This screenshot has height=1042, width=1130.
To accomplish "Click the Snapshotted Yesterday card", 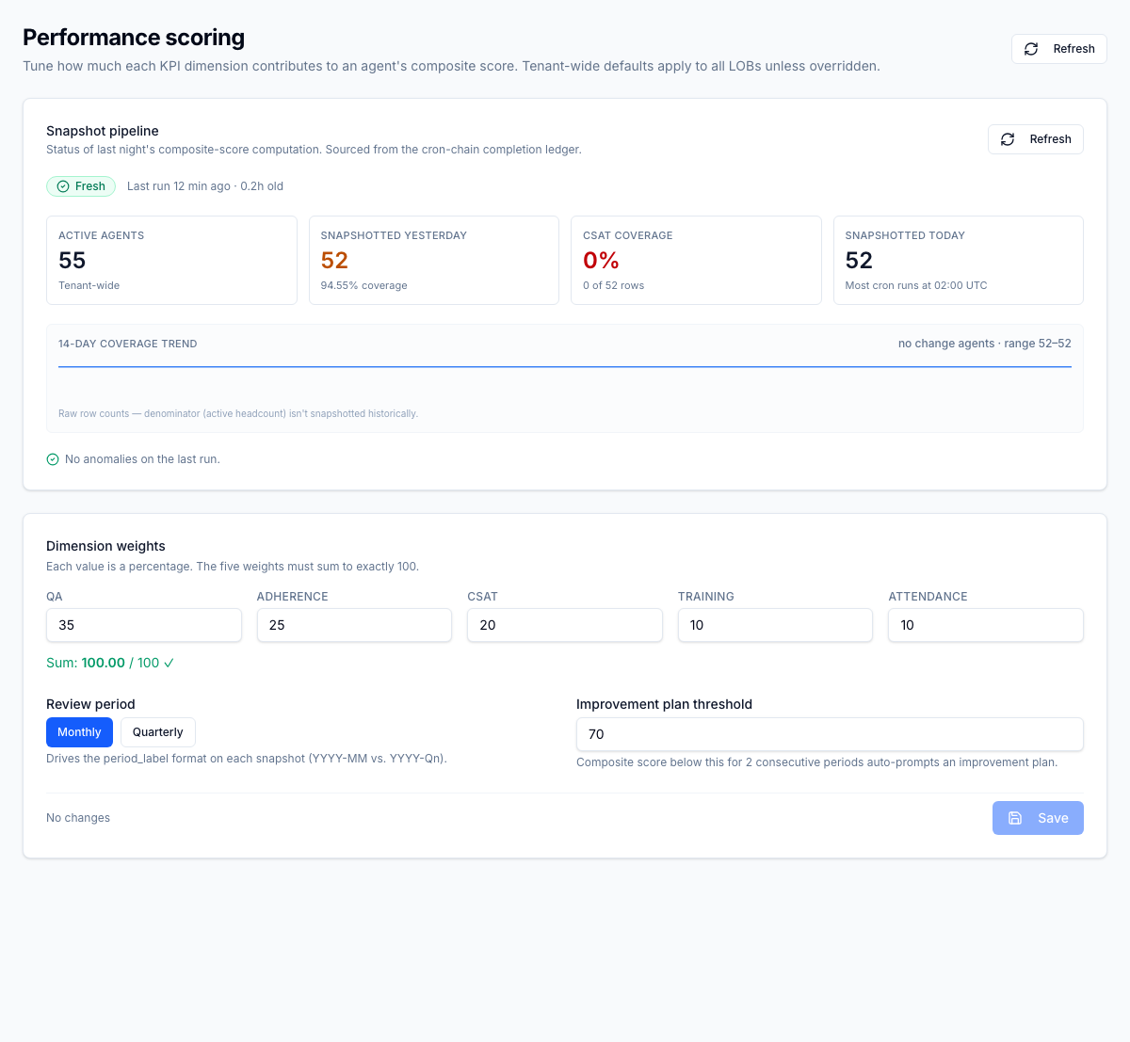I will (434, 260).
